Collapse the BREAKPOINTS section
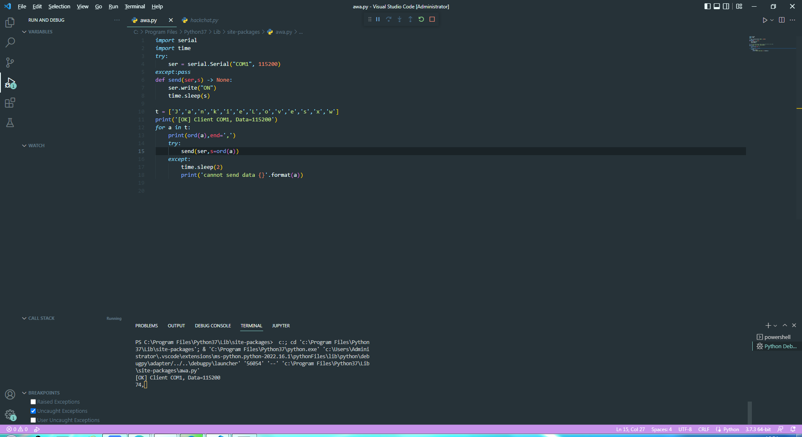Screen dimensions: 802x437 [x=41, y=393]
